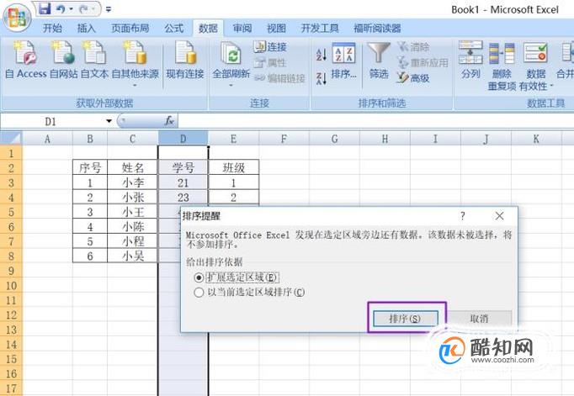Undo the last action
This screenshot has width=574, height=396.
61,8
